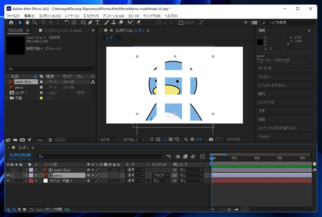Image resolution: width=322 pixels, height=217 pixels.
Task: Select the Brush tool
Action: [107, 22]
